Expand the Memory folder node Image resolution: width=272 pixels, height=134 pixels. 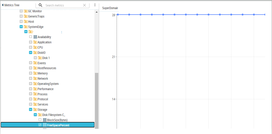click(31, 73)
